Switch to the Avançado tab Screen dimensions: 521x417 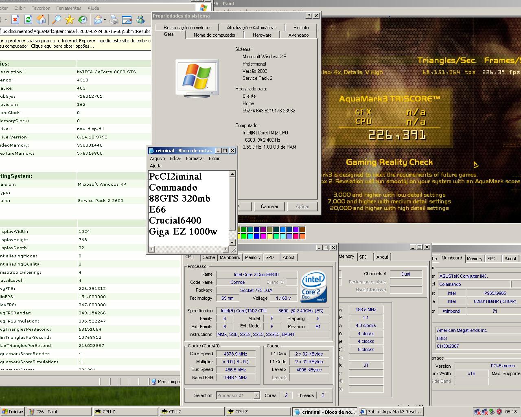tap(298, 35)
